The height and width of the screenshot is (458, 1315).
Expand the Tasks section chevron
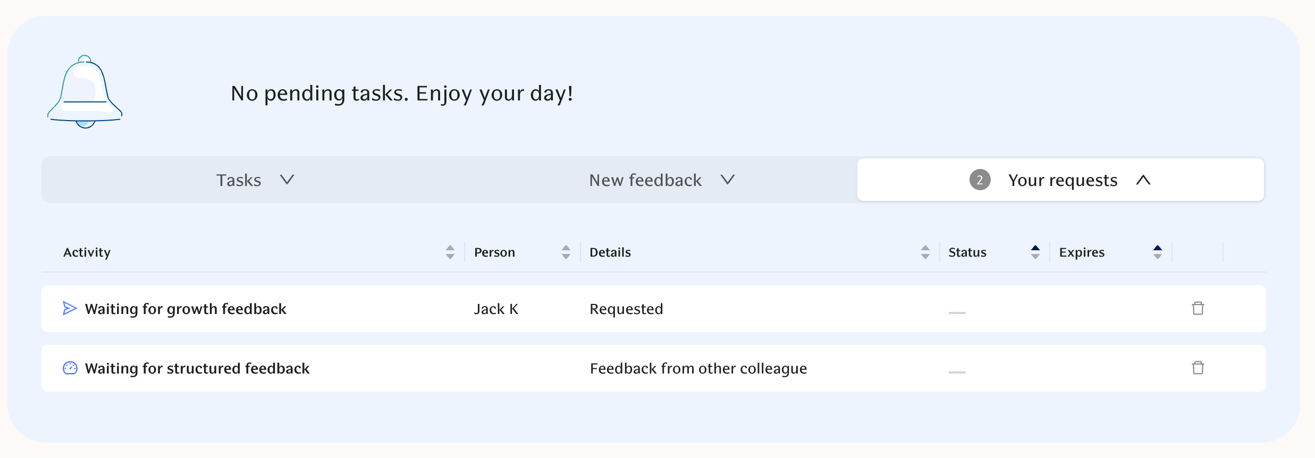287,180
